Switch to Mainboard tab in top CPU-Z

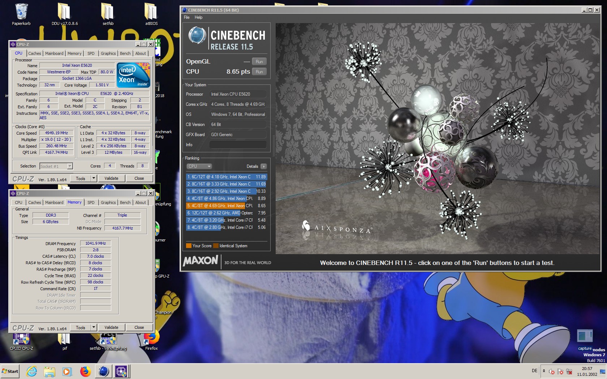pyautogui.click(x=54, y=53)
